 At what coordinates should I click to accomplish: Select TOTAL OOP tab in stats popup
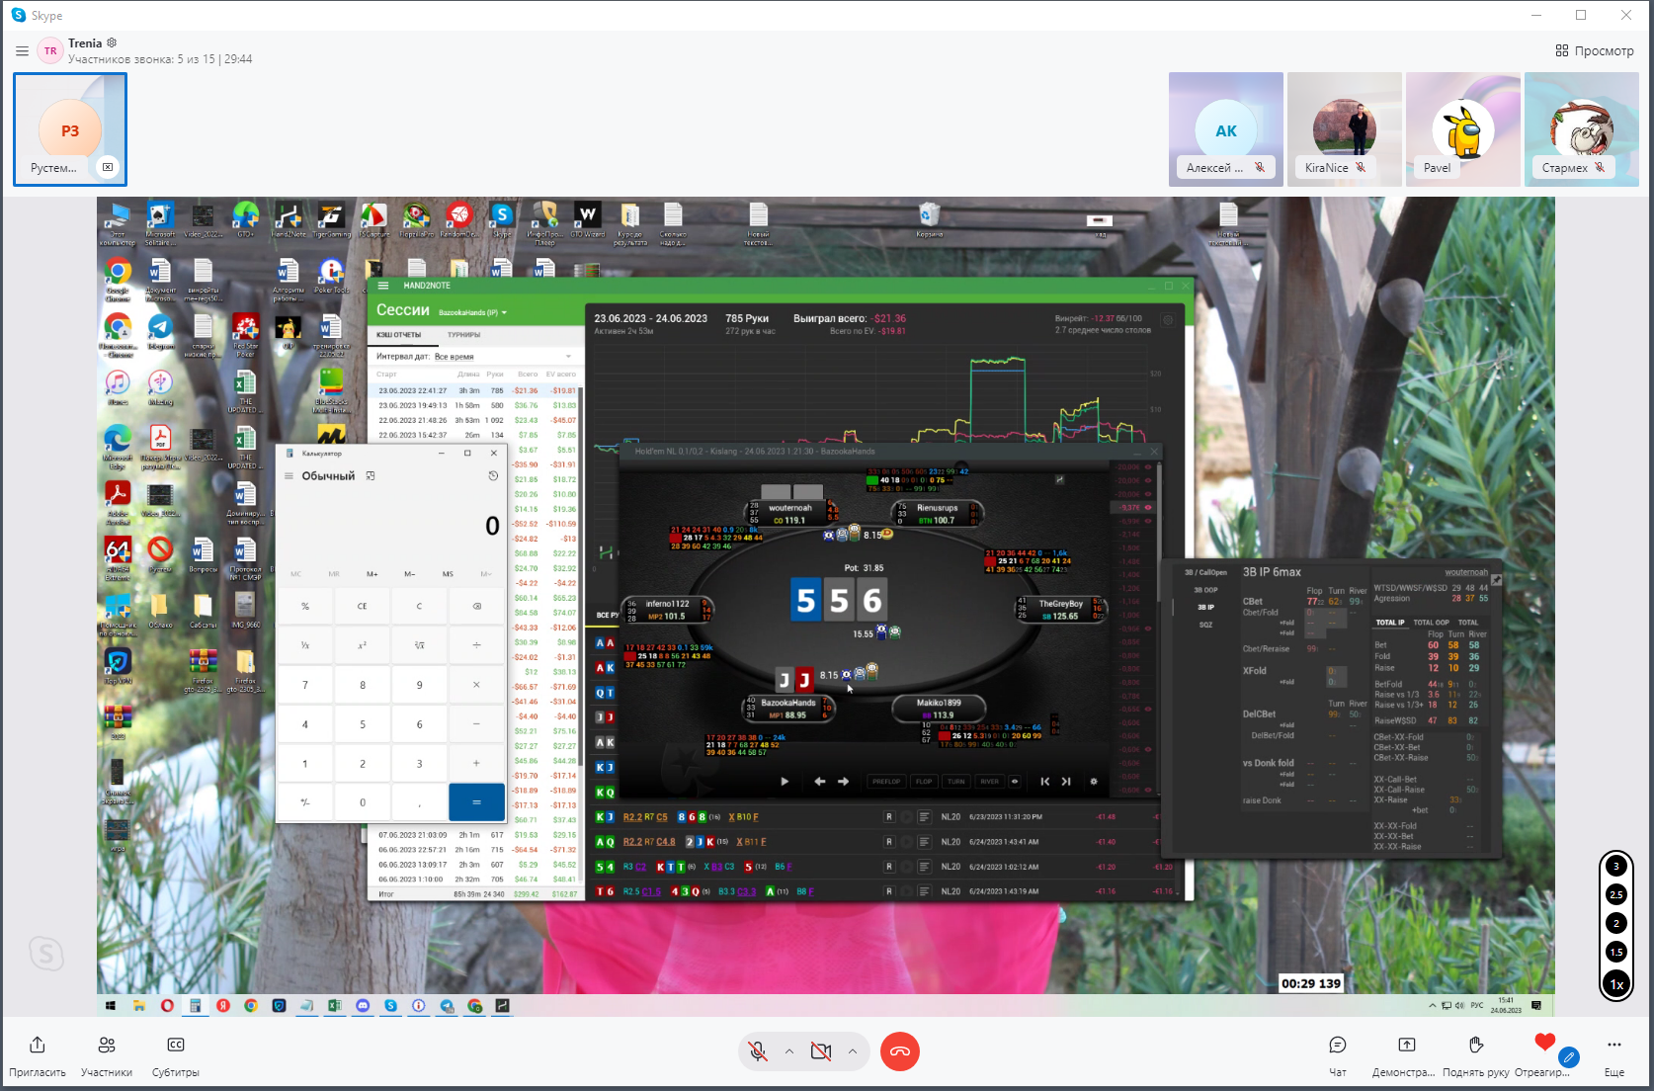(x=1432, y=623)
